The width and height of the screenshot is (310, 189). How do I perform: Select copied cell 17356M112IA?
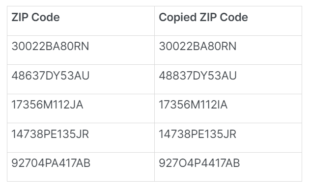point(228,108)
